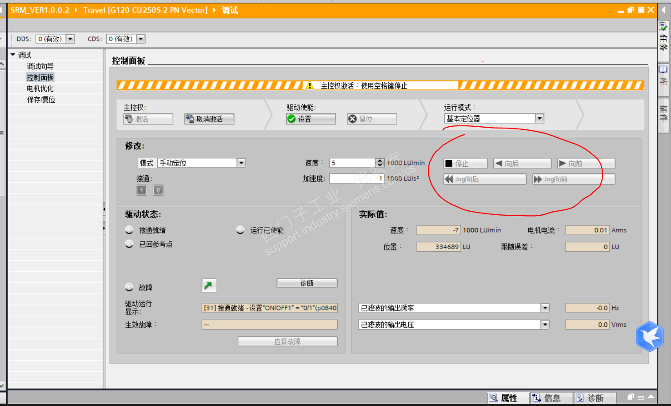Open the 模式 手动定位 dropdown
The image size is (671, 406).
[241, 163]
